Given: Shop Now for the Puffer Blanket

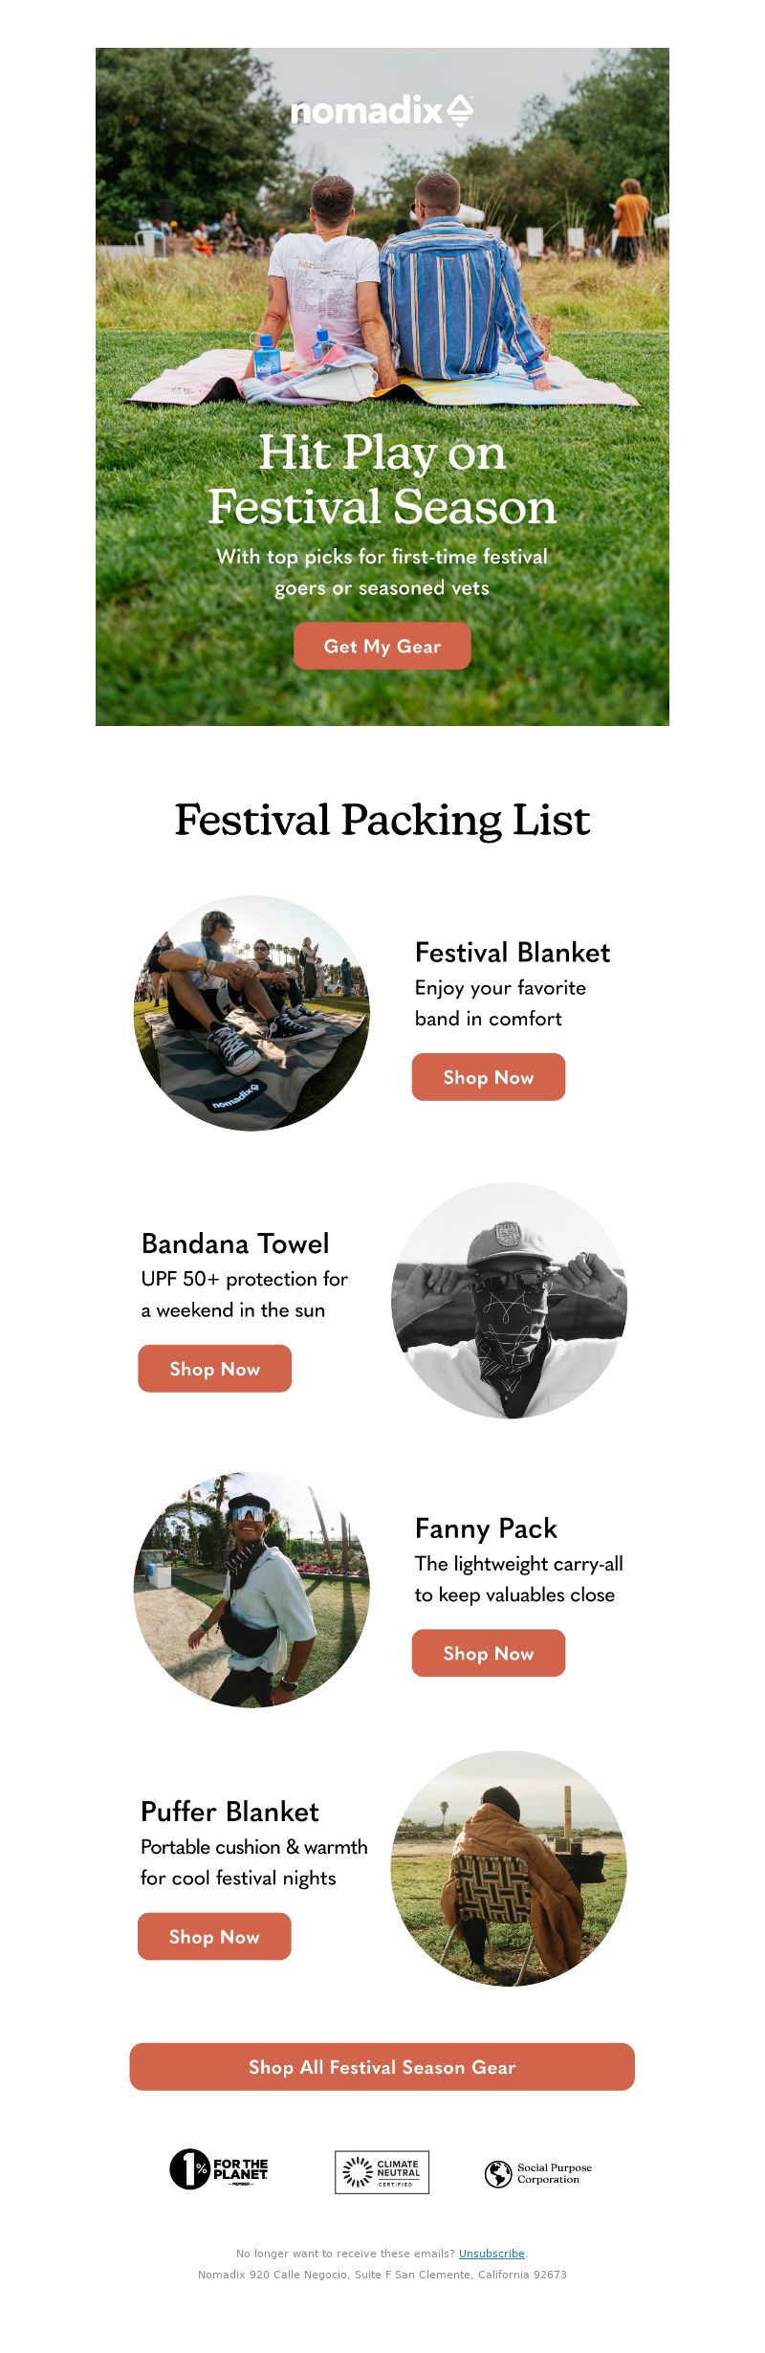Looking at the screenshot, I should (x=214, y=1936).
